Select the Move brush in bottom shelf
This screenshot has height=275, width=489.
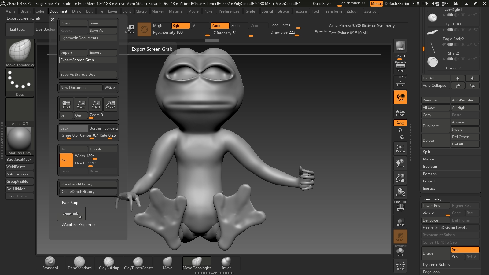[x=167, y=263]
